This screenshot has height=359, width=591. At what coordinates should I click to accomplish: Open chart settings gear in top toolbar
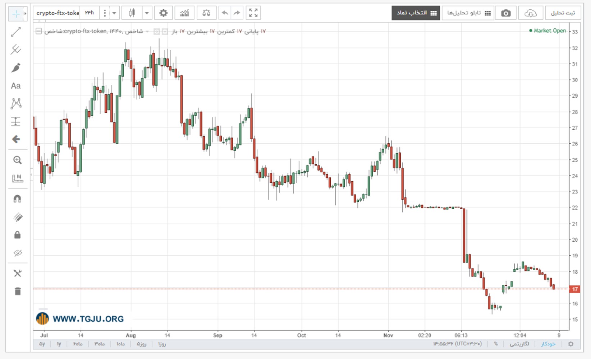click(x=163, y=13)
